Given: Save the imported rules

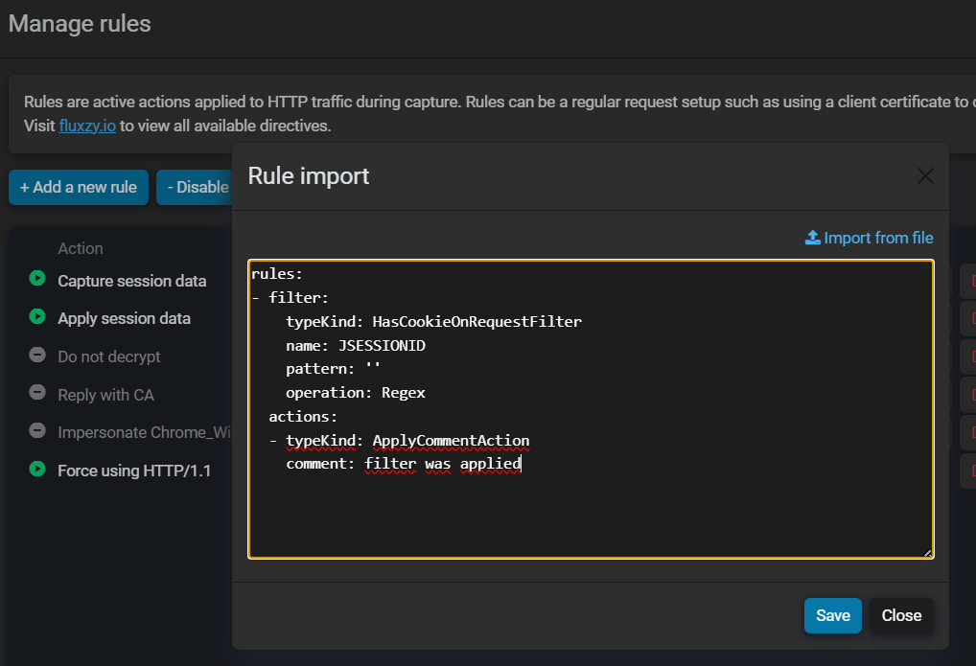Looking at the screenshot, I should (832, 615).
